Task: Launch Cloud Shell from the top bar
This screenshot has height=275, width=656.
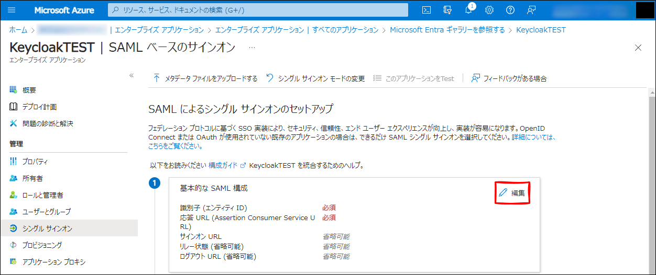Action: [x=427, y=10]
